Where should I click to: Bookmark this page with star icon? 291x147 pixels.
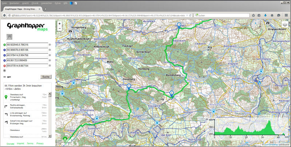tap(253, 15)
